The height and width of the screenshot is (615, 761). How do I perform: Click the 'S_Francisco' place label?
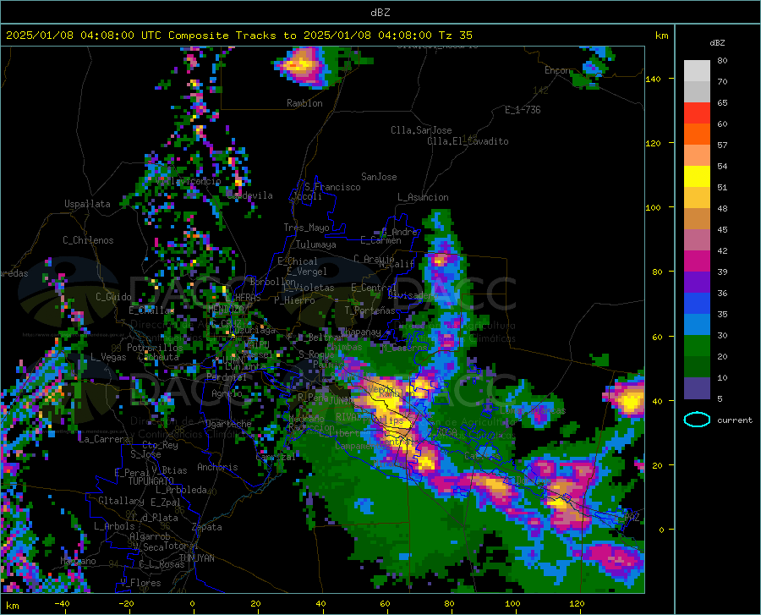click(x=332, y=187)
